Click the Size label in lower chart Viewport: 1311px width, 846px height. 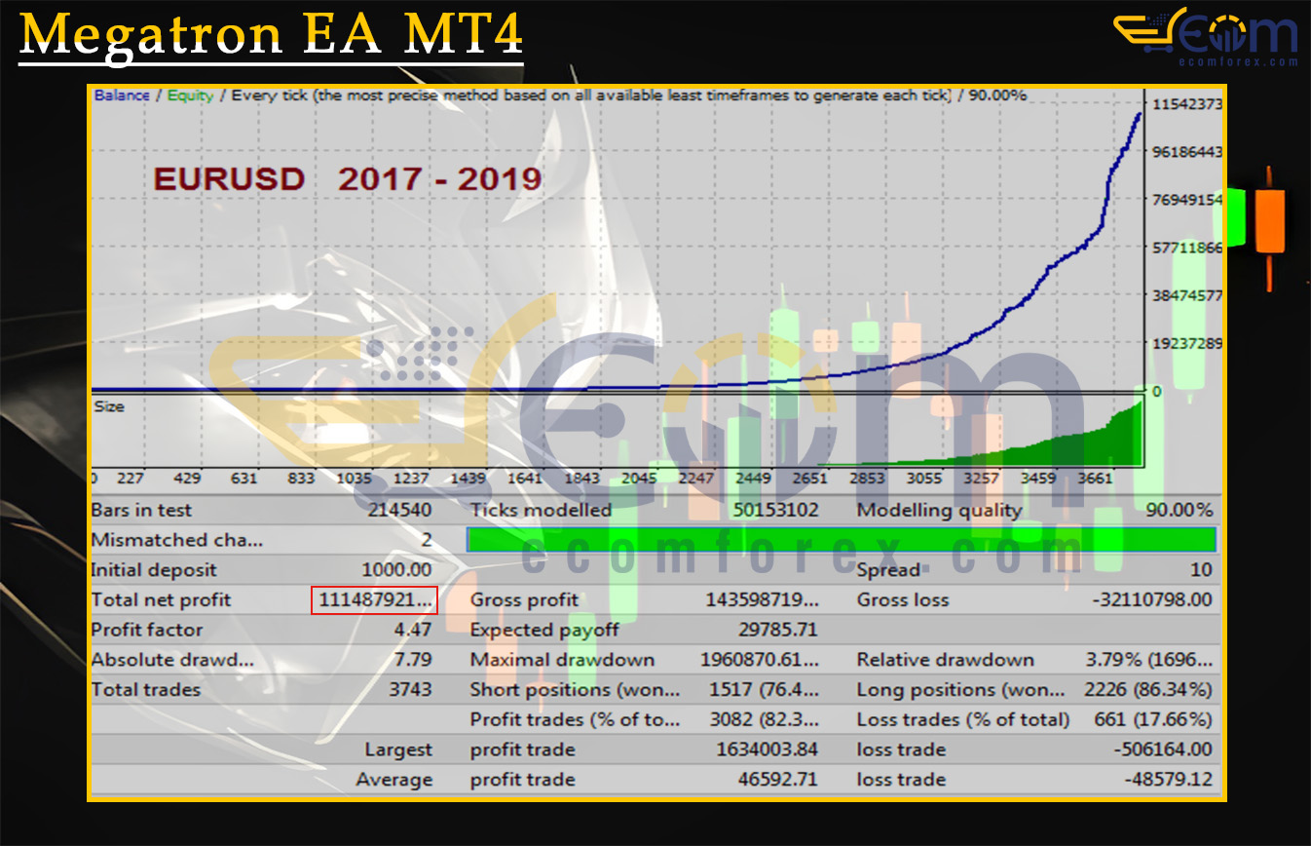click(109, 406)
